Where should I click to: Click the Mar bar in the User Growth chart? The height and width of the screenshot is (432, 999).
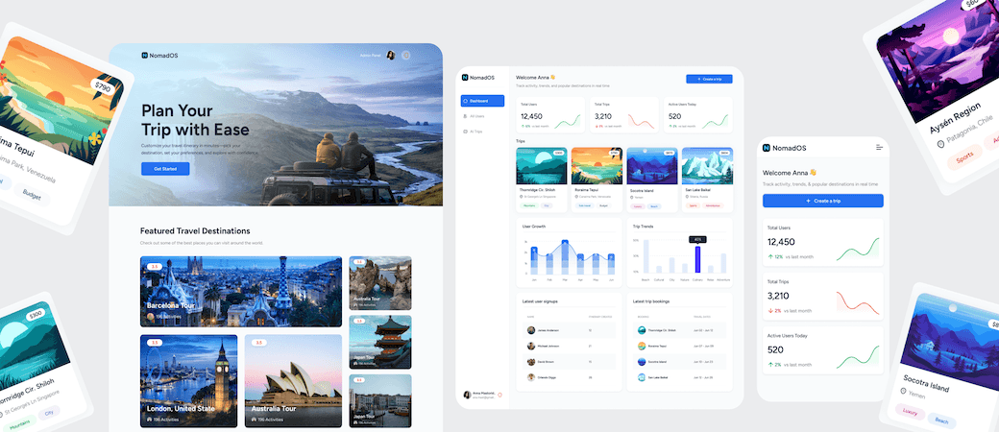[x=565, y=256]
